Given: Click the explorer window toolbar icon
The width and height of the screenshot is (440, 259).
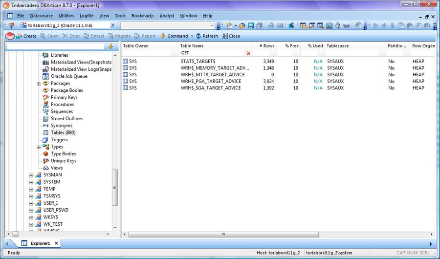Looking at the screenshot, I should 303,25.
